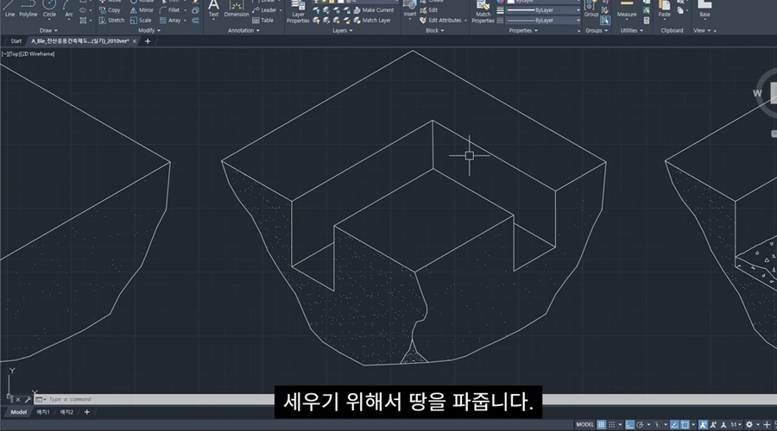The height and width of the screenshot is (431, 777).
Task: Toggle snap mode in status bar
Action: (611, 425)
